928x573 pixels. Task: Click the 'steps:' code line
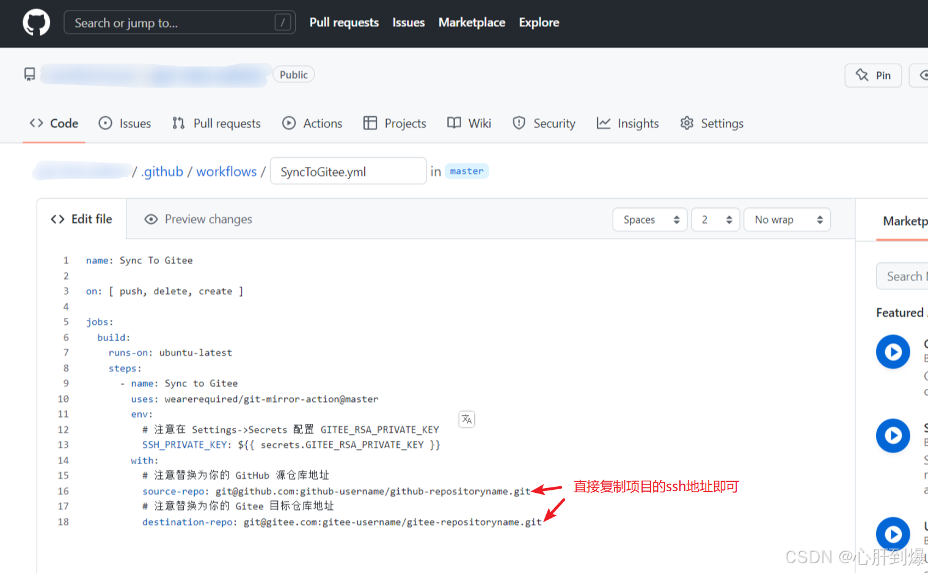[125, 368]
